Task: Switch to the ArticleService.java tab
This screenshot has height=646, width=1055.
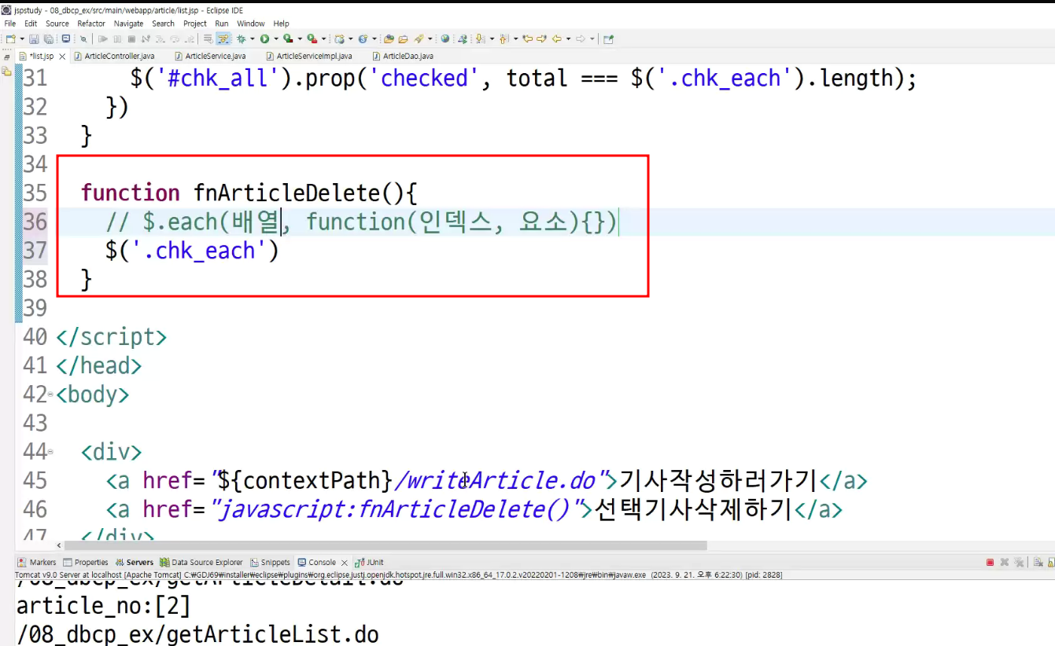Action: (x=210, y=57)
